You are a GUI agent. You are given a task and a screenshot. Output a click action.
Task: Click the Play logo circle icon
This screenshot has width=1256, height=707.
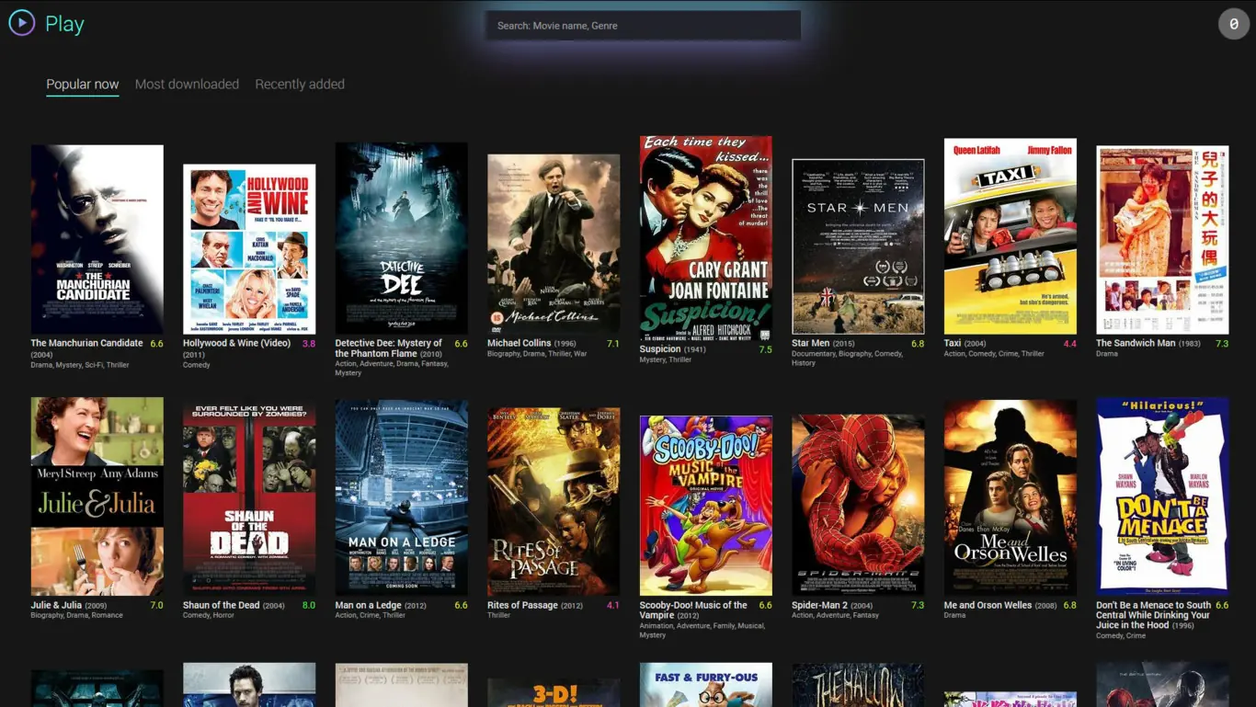pos(22,23)
